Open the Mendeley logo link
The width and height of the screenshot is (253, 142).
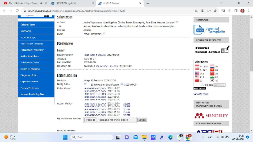pyautogui.click(x=211, y=116)
